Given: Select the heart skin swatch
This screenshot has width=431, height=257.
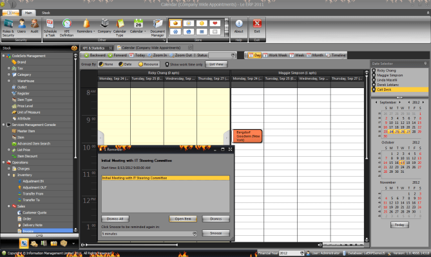Looking at the screenshot, I should (215, 21).
